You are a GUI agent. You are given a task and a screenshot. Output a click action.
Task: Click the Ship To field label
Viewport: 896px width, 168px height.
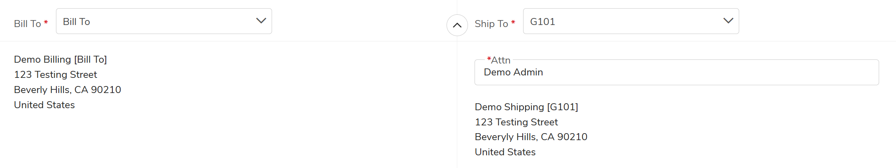coord(491,24)
